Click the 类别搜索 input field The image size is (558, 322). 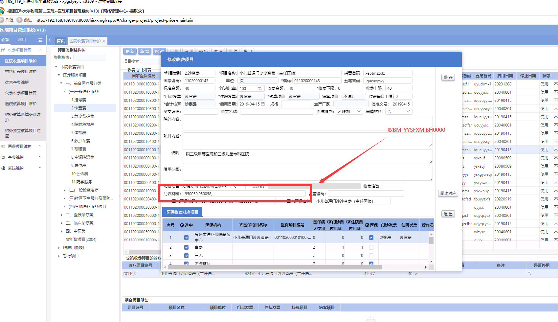click(x=89, y=57)
